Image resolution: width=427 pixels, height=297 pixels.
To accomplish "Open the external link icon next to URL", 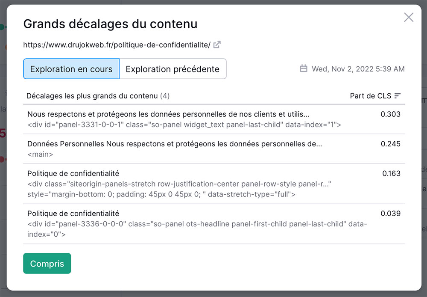I will (217, 45).
